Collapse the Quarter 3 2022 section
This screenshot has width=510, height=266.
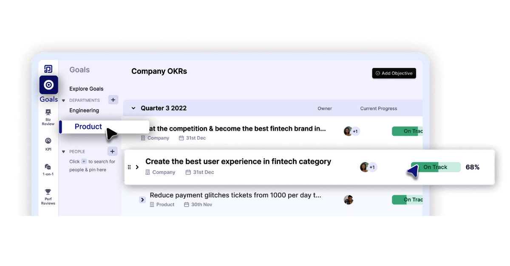(133, 108)
